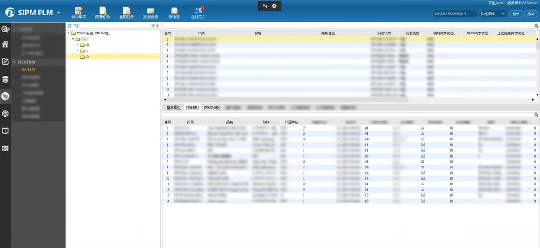Collapse the blurred second-level folder node
The width and height of the screenshot is (540, 248).
point(73,39)
